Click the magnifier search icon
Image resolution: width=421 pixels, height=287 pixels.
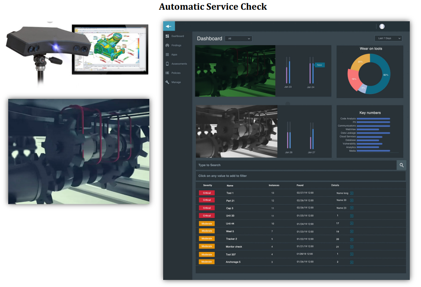pyautogui.click(x=401, y=165)
